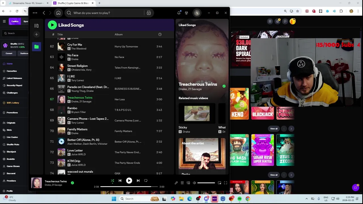Click Rambo album thumbnail

point(61,110)
